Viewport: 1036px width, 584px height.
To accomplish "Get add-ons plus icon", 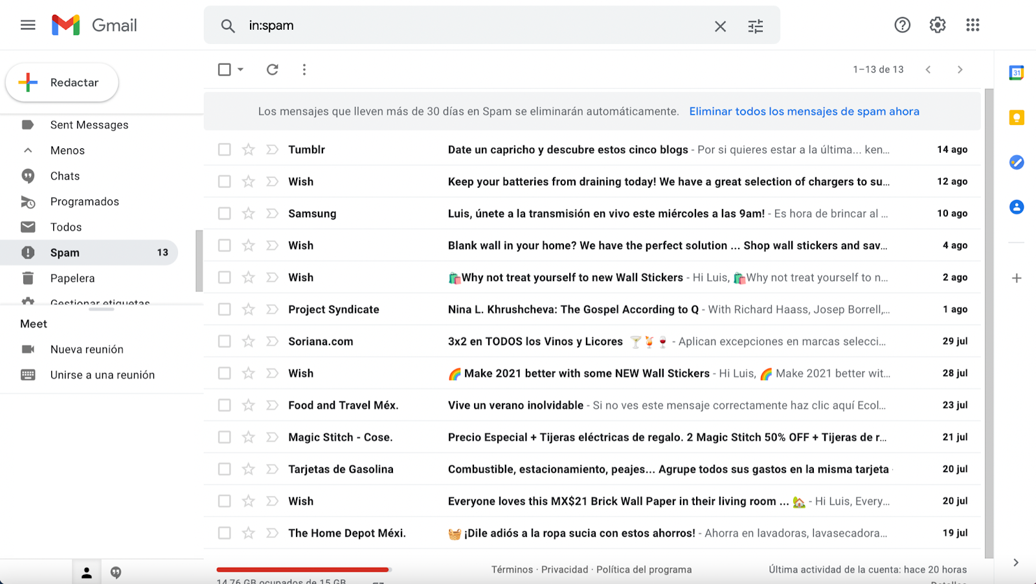I will tap(1017, 278).
